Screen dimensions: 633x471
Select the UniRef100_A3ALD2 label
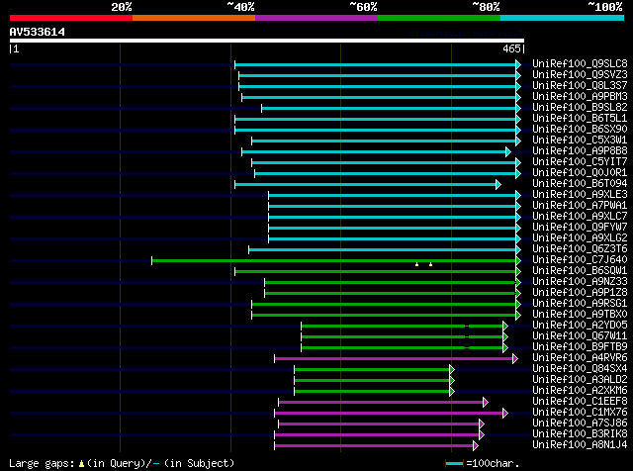click(x=580, y=380)
